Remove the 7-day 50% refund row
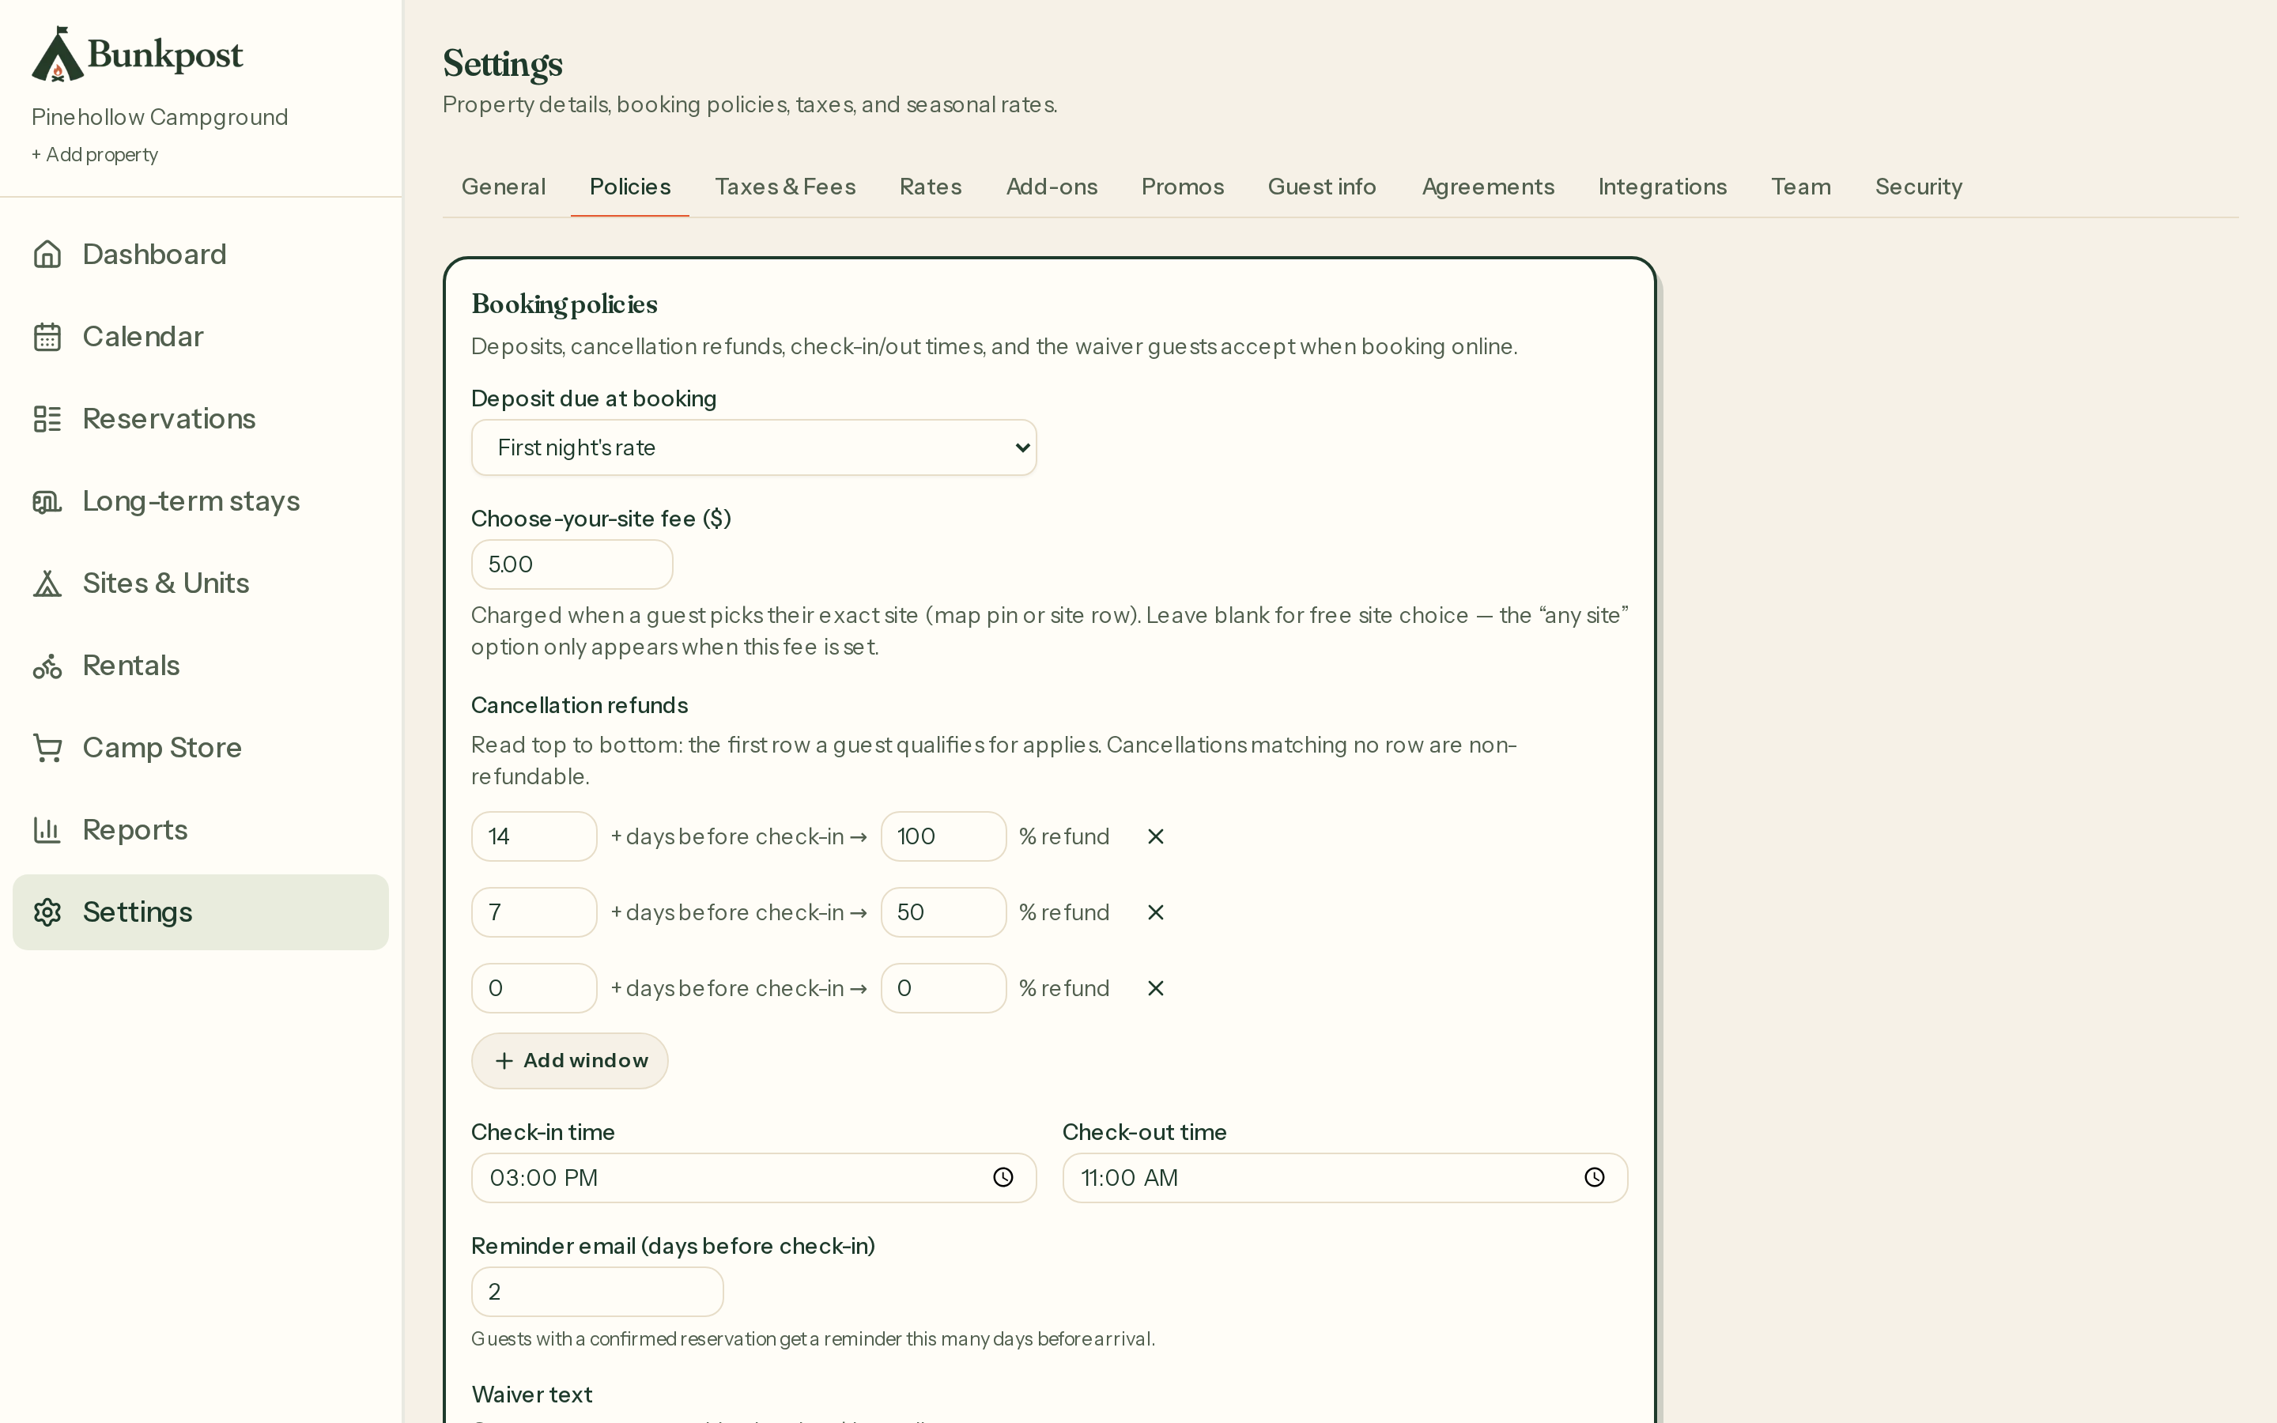 (1155, 912)
